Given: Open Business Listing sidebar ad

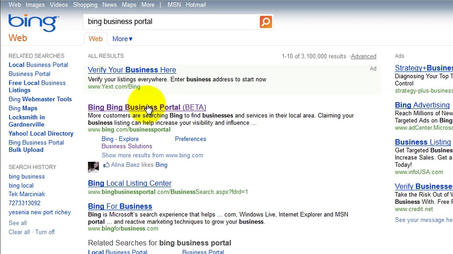Looking at the screenshot, I should [x=423, y=142].
